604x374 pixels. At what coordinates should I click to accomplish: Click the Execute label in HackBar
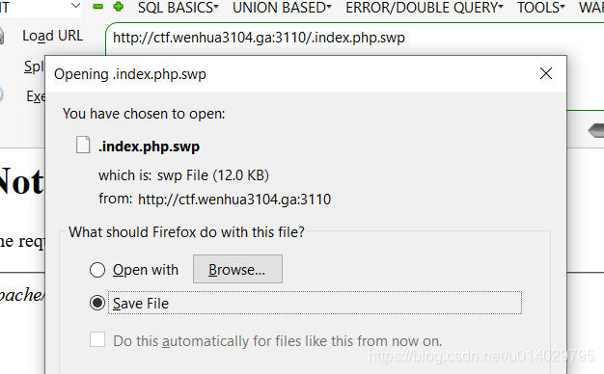point(36,96)
